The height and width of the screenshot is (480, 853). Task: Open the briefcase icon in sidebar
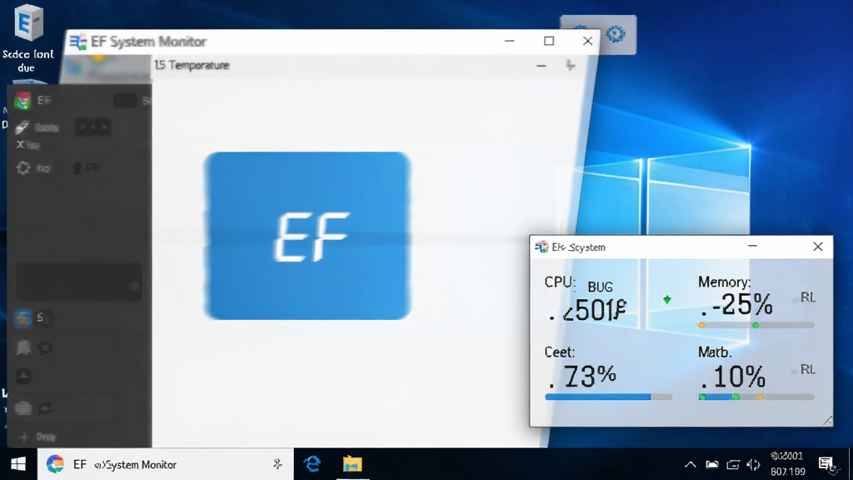22,407
